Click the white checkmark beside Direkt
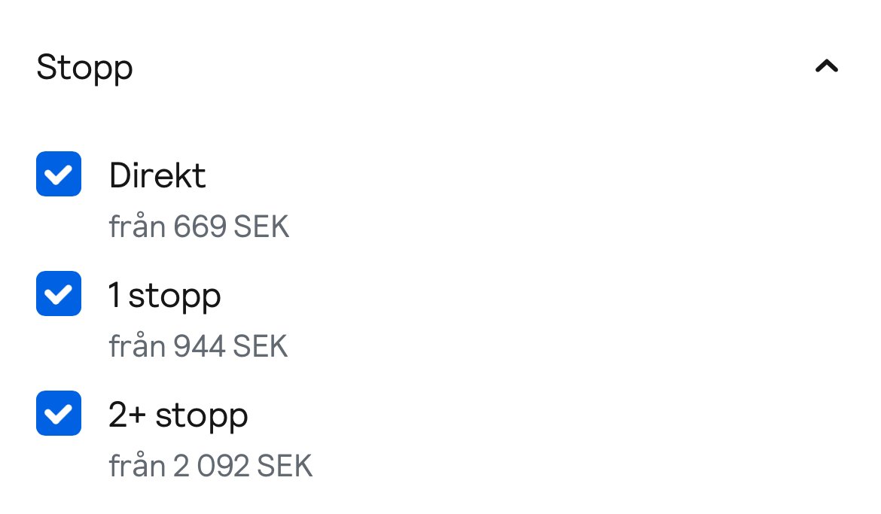This screenshot has width=881, height=514. tap(59, 175)
